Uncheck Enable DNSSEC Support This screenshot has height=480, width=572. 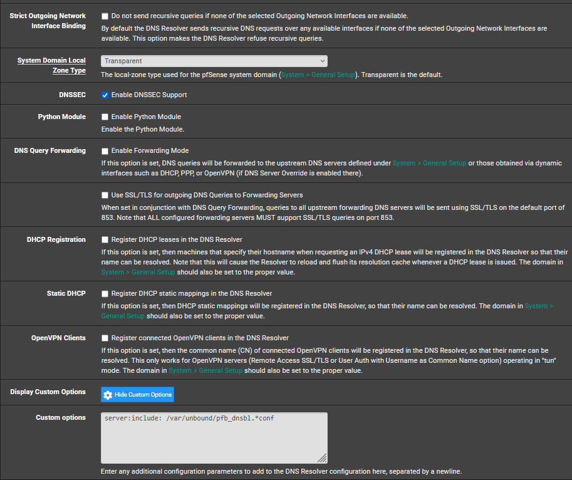105,95
